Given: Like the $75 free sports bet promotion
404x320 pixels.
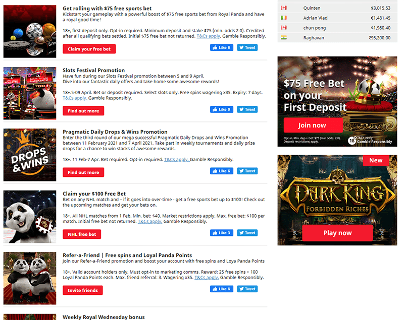Looking at the screenshot, I should (221, 47).
